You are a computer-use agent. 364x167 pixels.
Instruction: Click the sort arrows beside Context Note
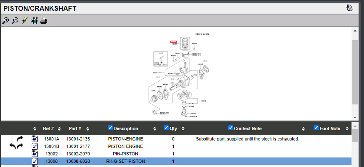(307, 128)
